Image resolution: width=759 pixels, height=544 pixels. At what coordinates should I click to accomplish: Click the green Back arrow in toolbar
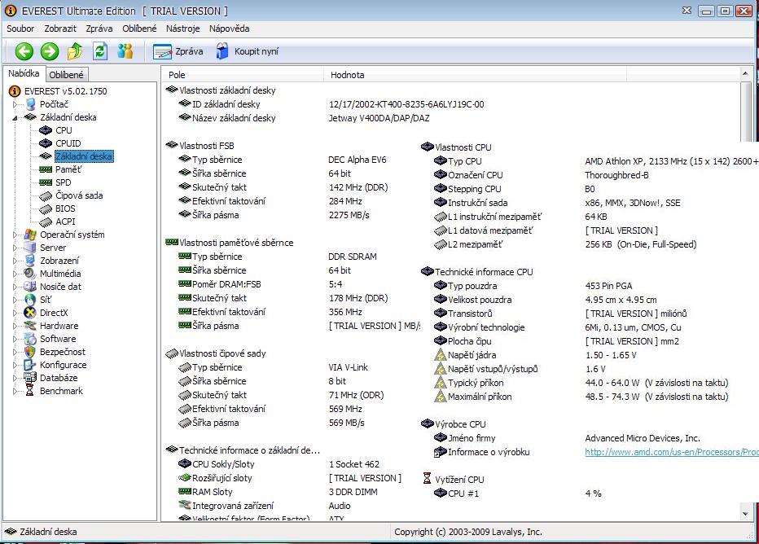pyautogui.click(x=24, y=51)
